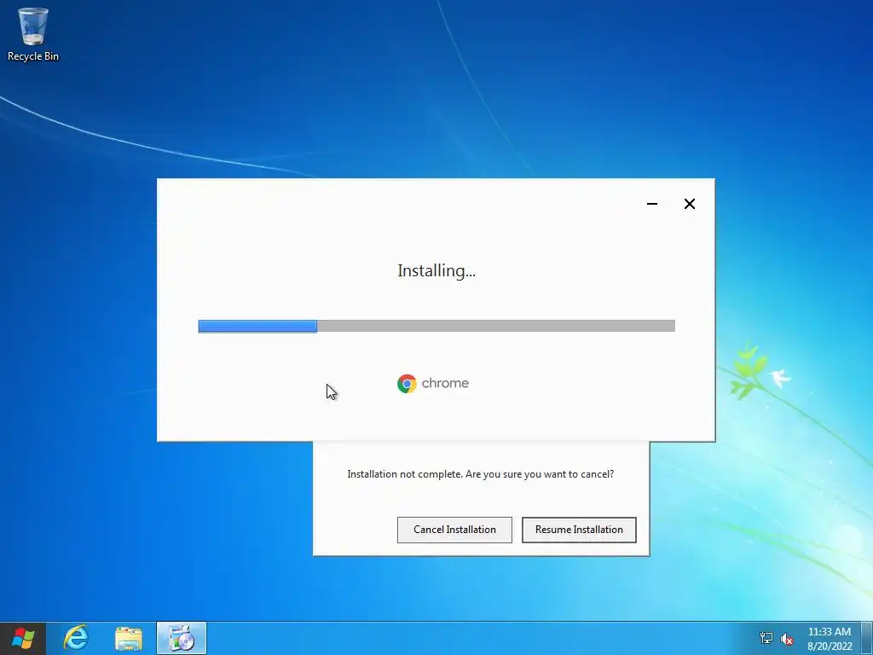Select the installer icon in the taskbar
This screenshot has width=873, height=655.
click(x=182, y=638)
